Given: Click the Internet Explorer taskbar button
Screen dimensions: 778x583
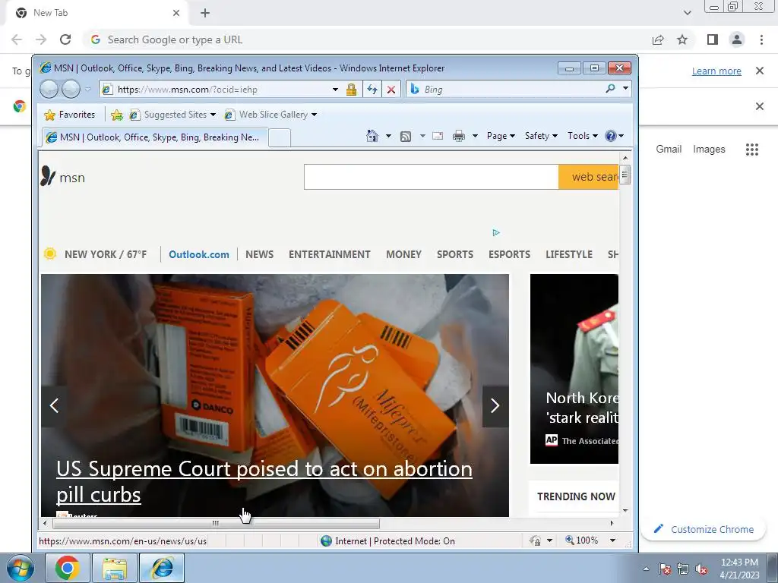Looking at the screenshot, I should (x=162, y=568).
